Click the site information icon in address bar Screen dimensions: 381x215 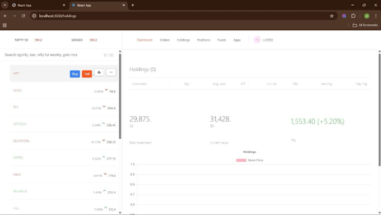(x=34, y=16)
